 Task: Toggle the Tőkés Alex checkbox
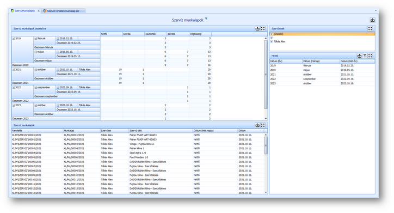point(272,41)
